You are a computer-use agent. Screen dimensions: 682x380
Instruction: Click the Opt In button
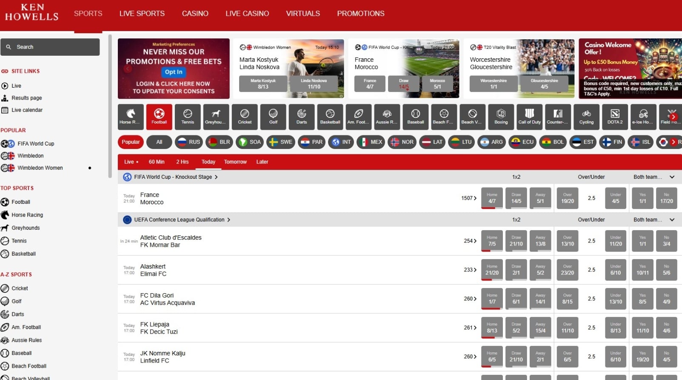pos(174,72)
